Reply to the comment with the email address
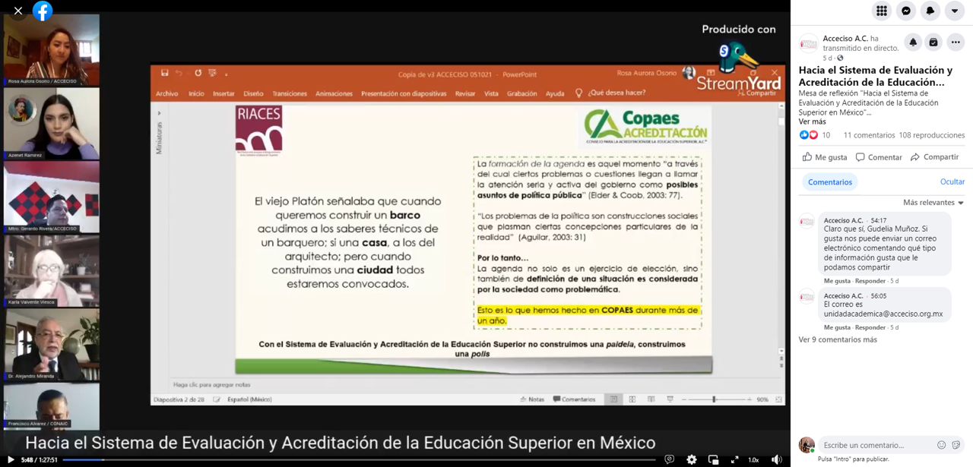 (x=870, y=327)
